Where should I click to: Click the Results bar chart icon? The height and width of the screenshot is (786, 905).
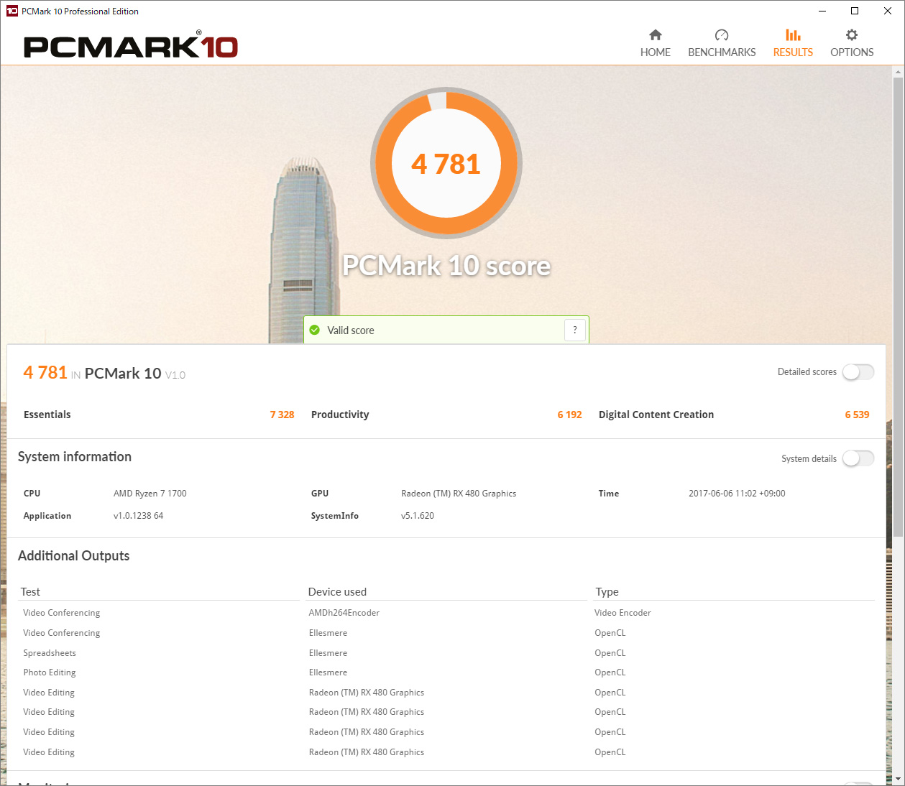[x=793, y=35]
